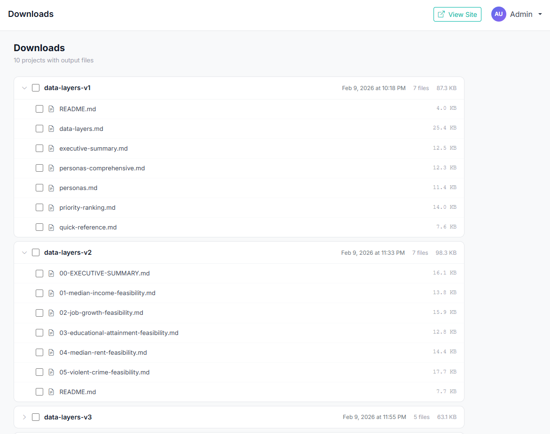Image resolution: width=550 pixels, height=434 pixels.
Task: Click the file icon next to README.md
Action: pyautogui.click(x=51, y=108)
